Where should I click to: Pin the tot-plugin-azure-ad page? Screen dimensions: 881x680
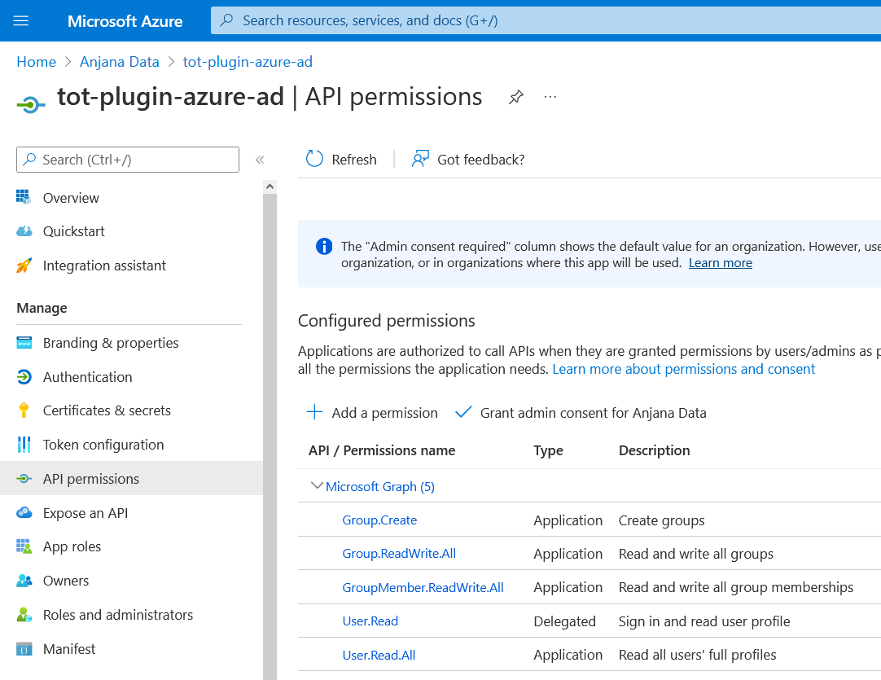coord(515,97)
